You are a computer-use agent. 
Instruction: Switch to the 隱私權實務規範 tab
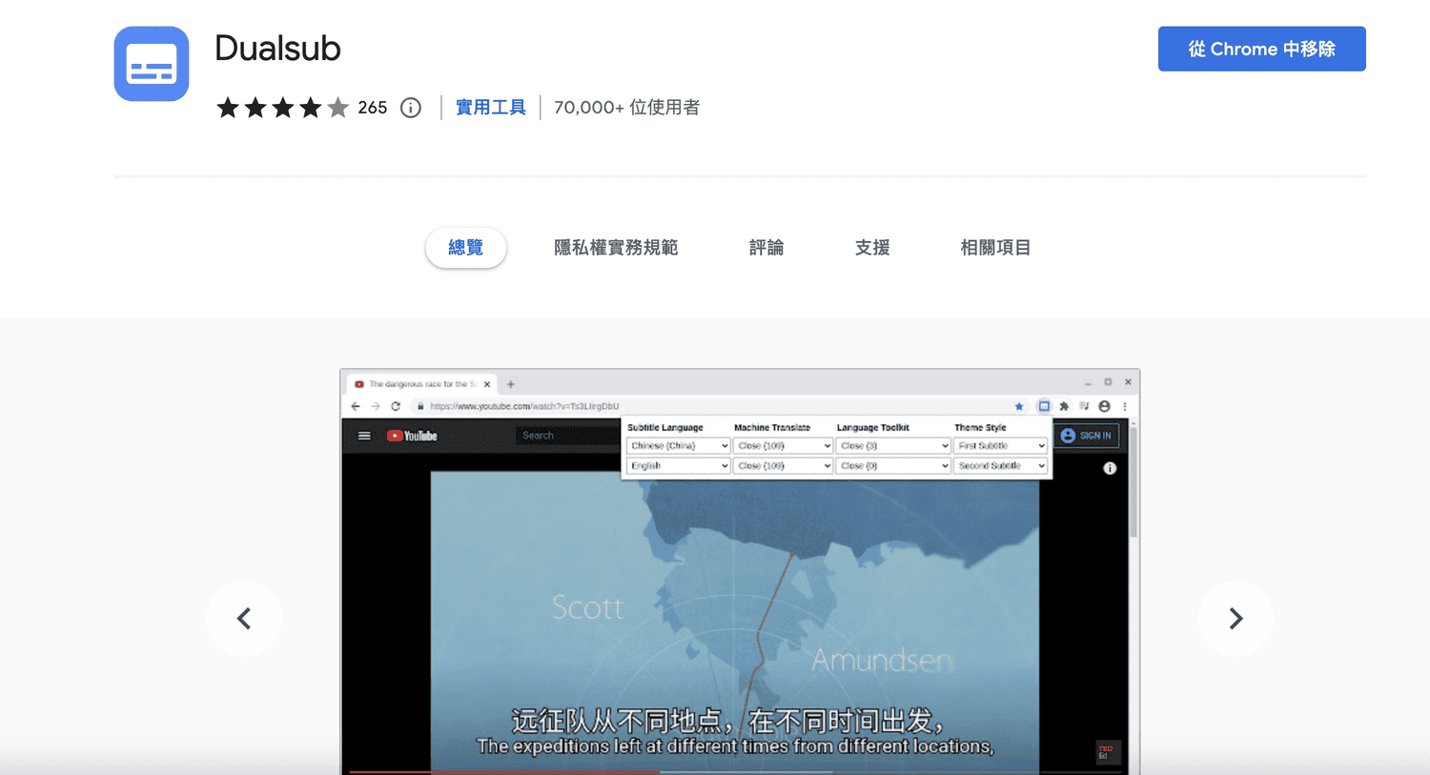click(616, 248)
